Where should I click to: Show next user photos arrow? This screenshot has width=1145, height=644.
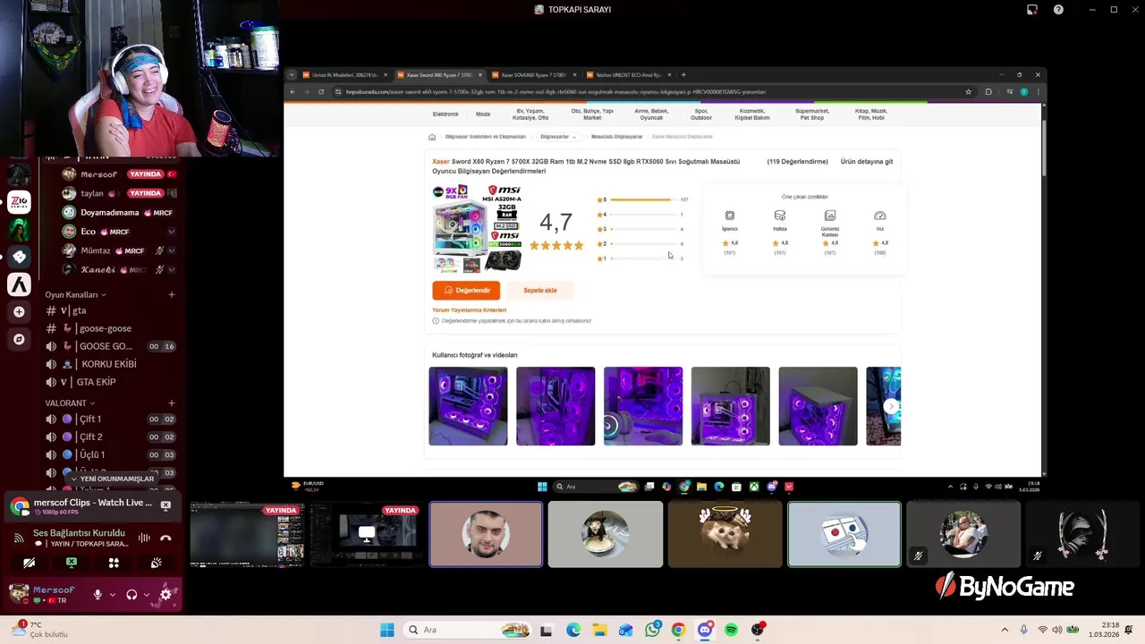(x=890, y=406)
